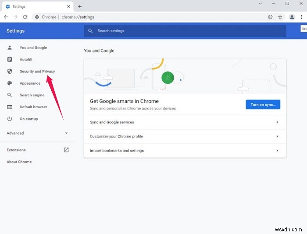Maximize the Chrome window
Viewport: 307px width, 234px height.
287,4
